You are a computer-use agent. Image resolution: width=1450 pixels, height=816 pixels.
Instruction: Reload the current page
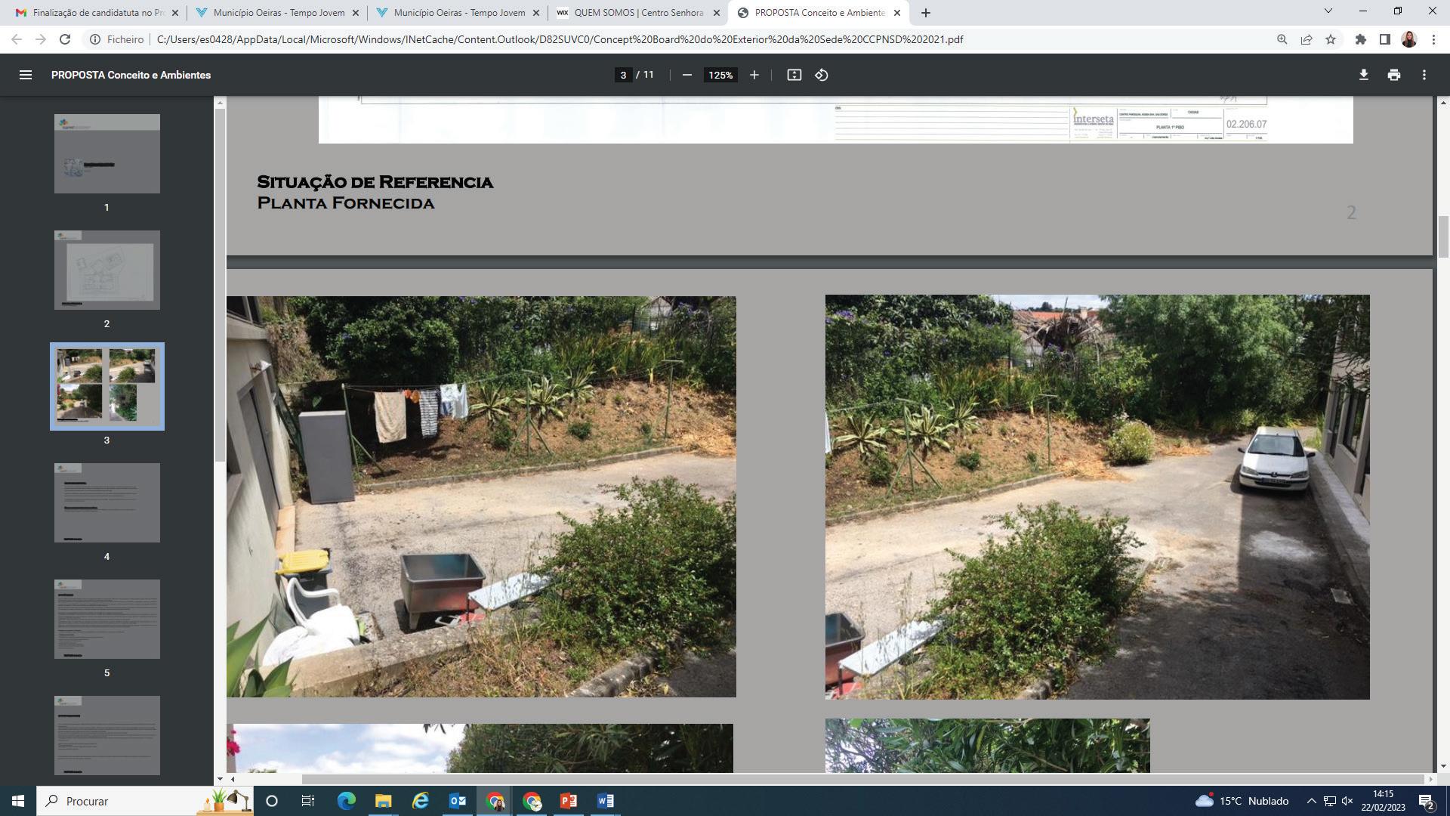[x=65, y=39]
